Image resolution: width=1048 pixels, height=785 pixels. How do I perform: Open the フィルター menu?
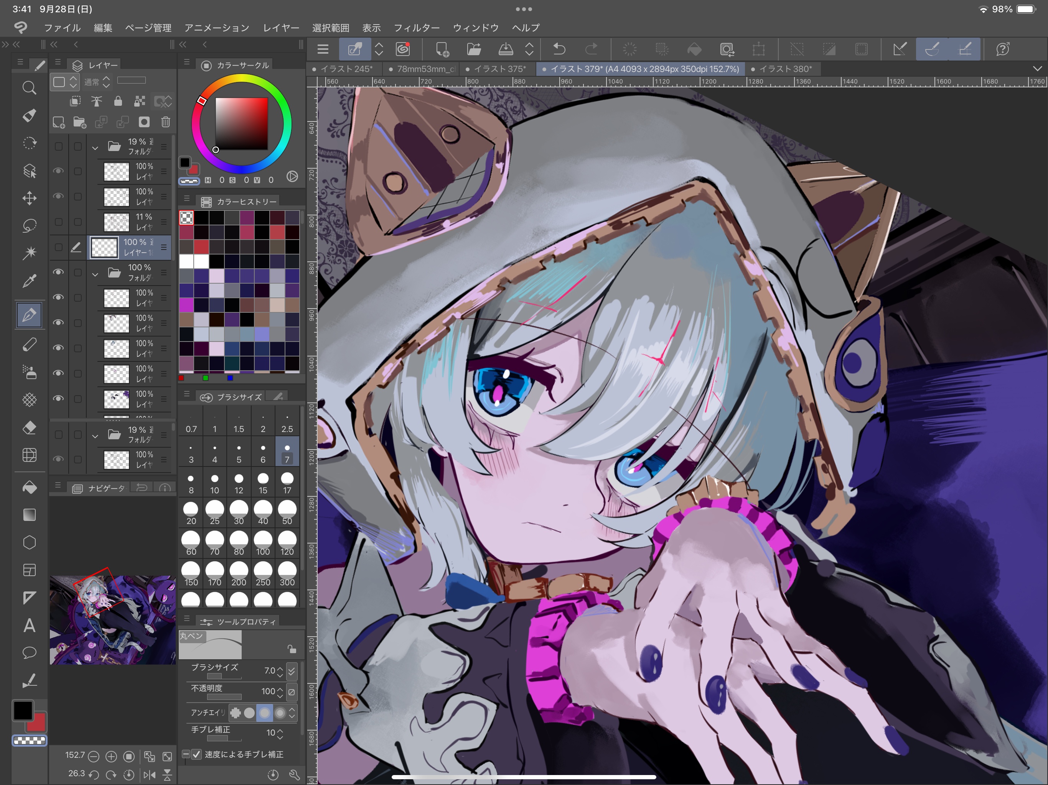[x=417, y=28]
